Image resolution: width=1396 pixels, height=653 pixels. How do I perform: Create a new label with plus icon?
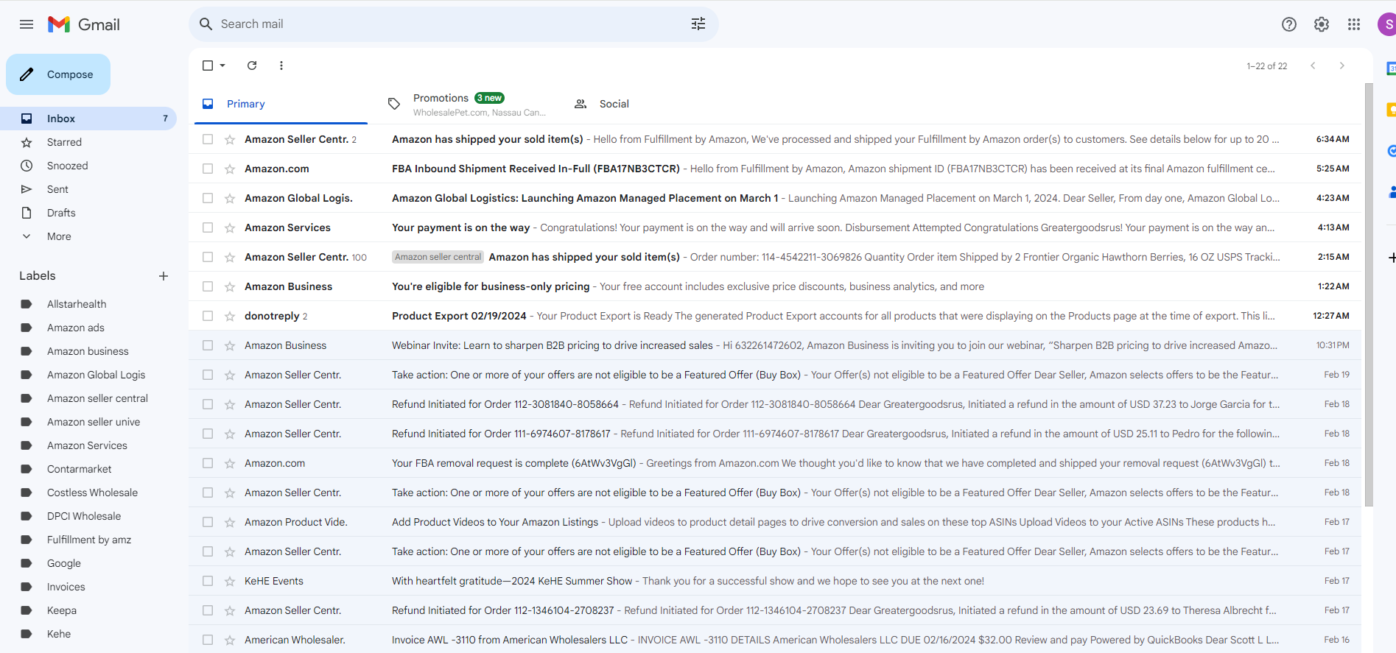(x=164, y=276)
